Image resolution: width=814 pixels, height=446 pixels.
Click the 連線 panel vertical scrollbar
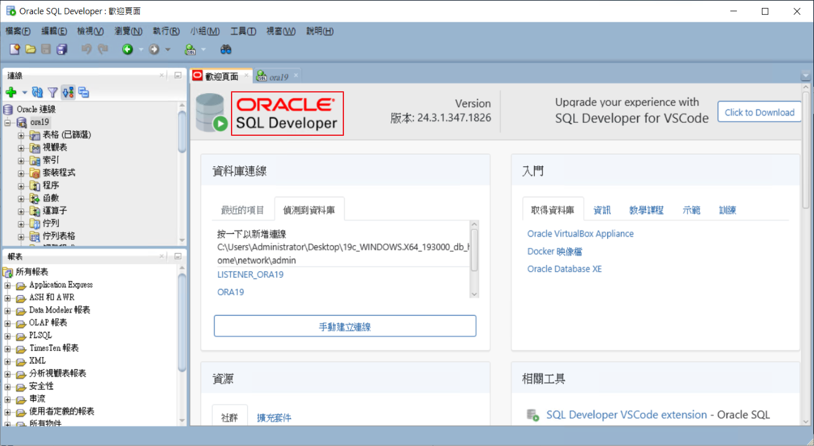[x=183, y=133]
